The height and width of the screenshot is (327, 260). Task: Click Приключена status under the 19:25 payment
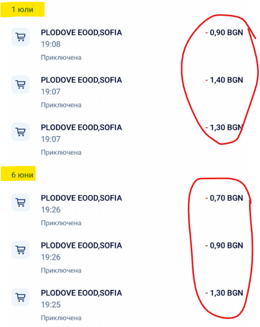pyautogui.click(x=61, y=318)
